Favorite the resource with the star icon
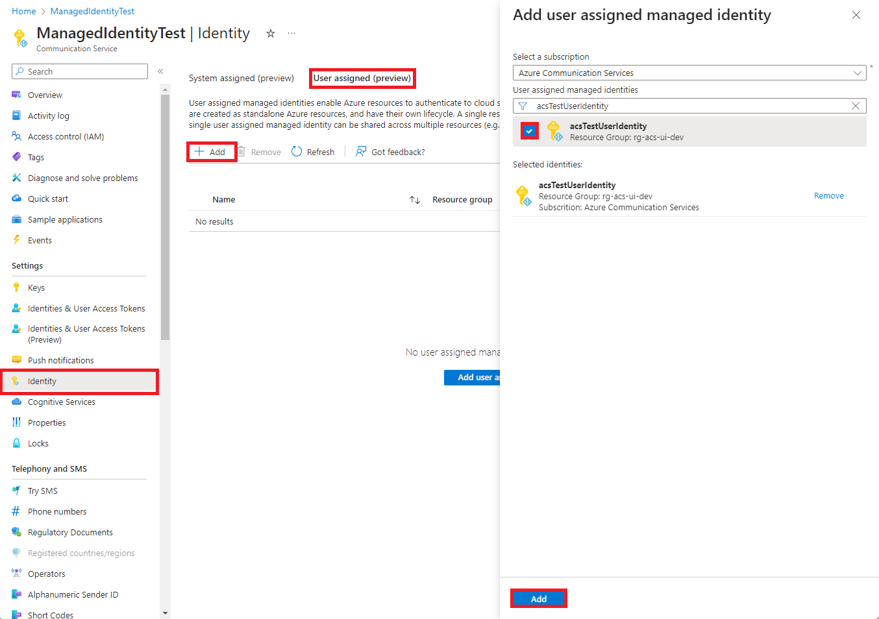 tap(271, 34)
